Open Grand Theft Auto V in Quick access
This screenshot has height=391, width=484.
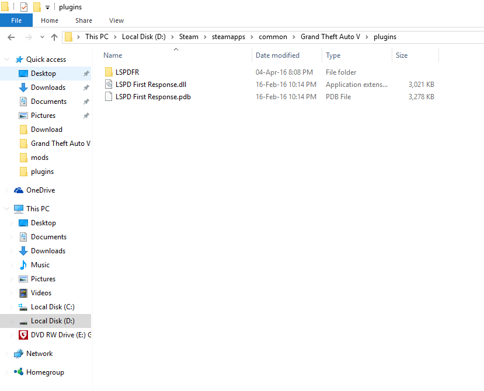(61, 144)
